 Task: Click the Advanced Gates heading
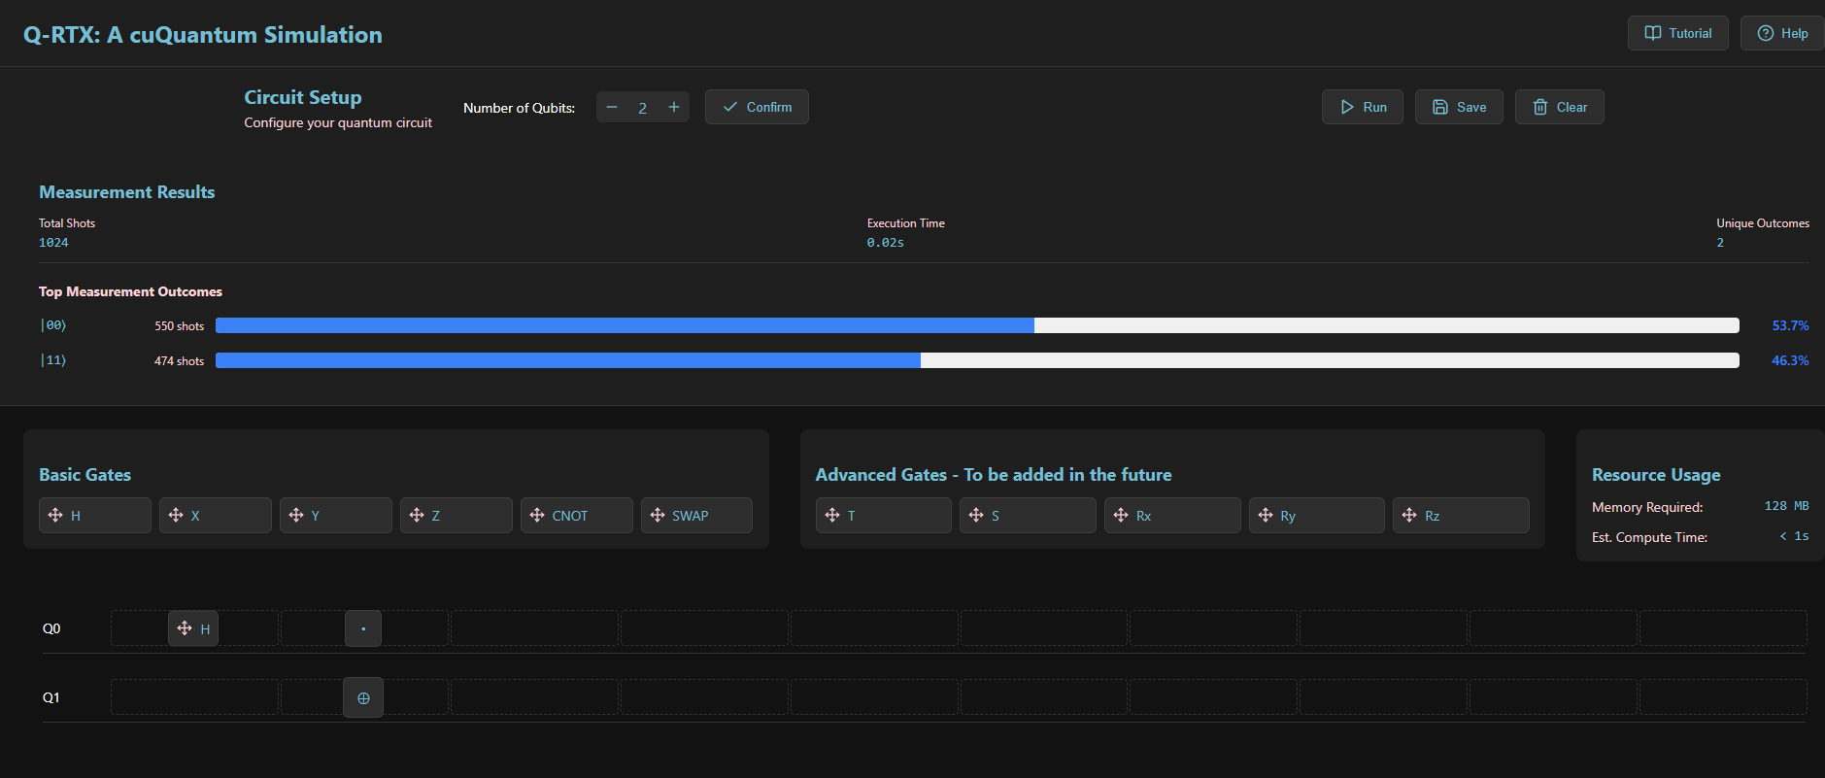point(994,475)
